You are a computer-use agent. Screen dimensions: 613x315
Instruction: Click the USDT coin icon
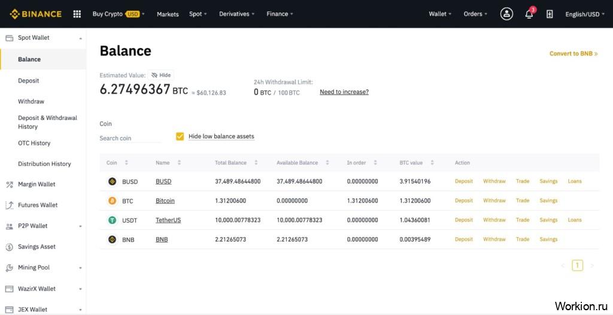pyautogui.click(x=112, y=220)
